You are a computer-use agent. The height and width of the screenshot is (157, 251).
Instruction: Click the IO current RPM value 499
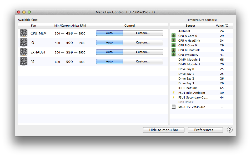point(69,43)
